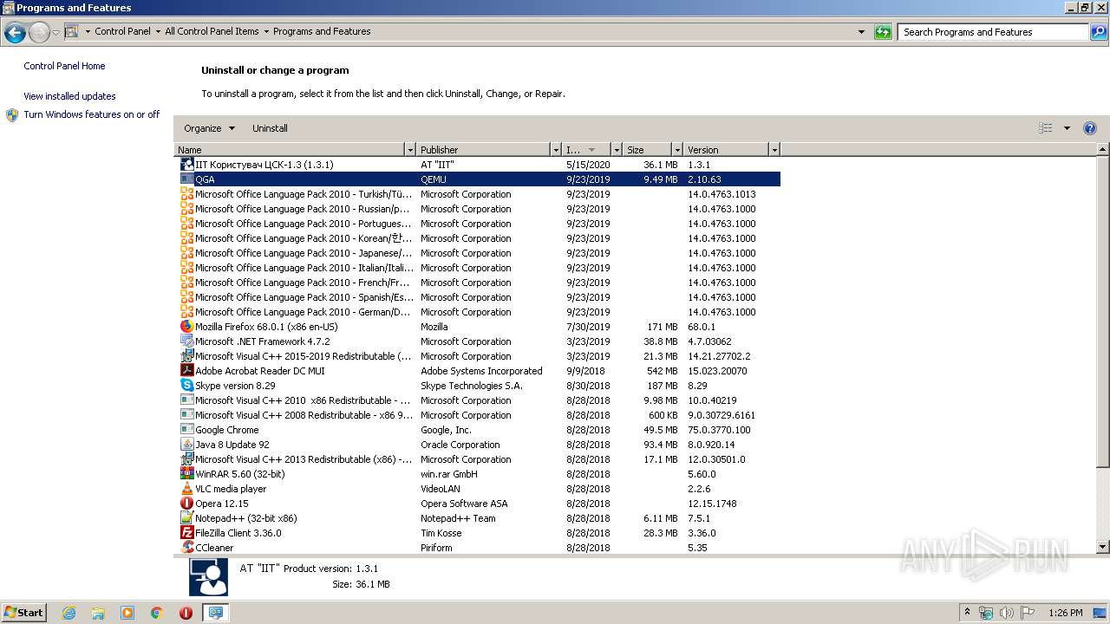Sort by the Publisher column header

click(x=484, y=150)
